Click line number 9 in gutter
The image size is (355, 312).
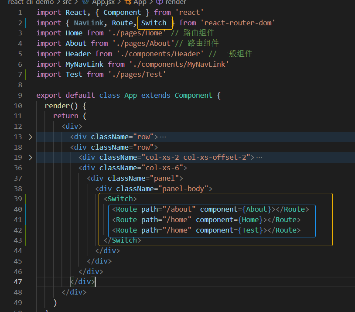pos(20,96)
